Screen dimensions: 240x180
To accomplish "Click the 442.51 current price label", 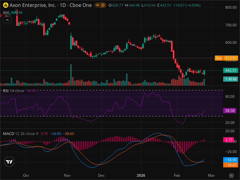I will (231, 70).
